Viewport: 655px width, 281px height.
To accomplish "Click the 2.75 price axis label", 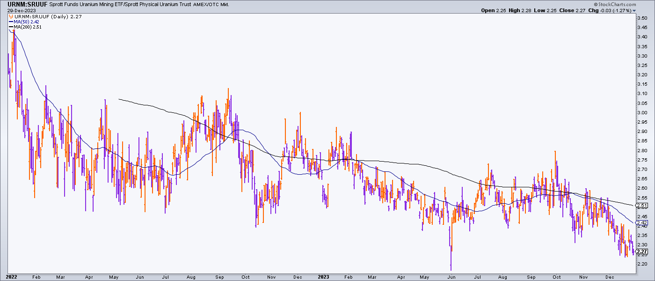I will click(642, 160).
